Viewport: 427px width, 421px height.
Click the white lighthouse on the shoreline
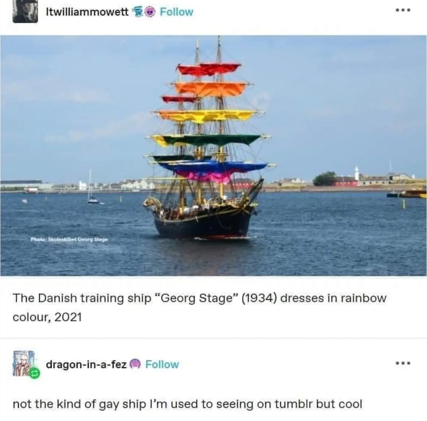(356, 173)
